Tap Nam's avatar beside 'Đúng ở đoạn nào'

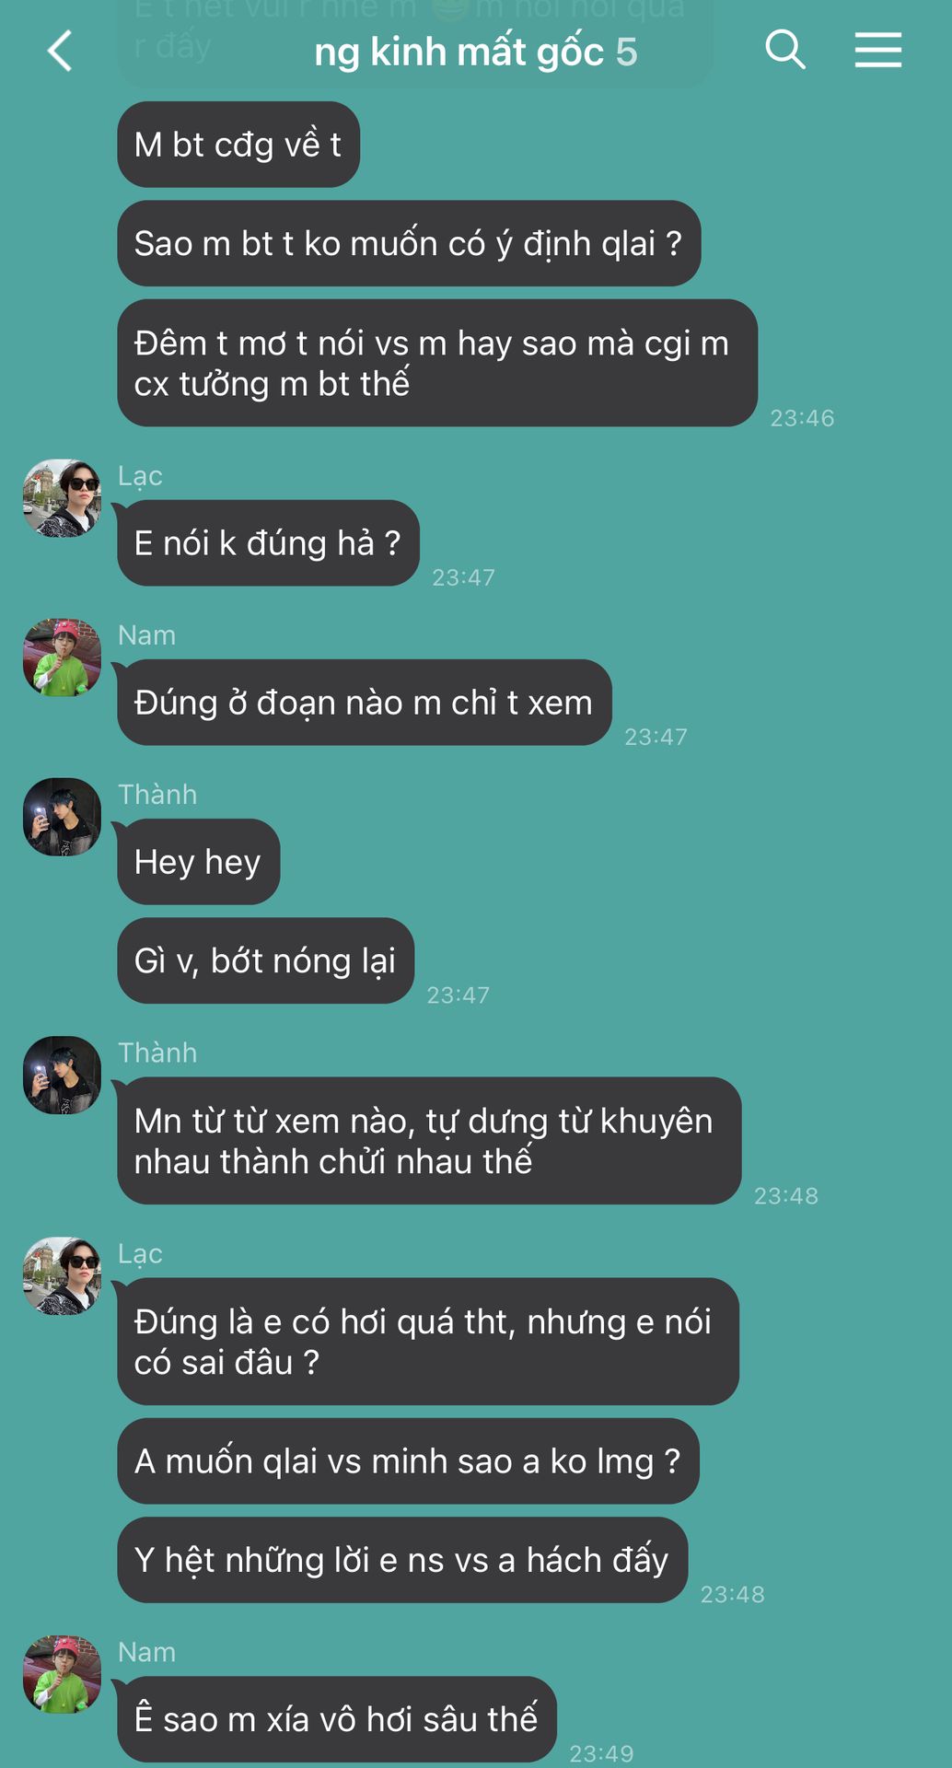click(x=62, y=657)
